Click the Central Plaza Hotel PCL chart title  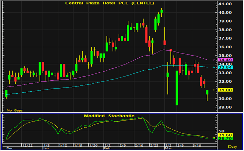click(109, 3)
